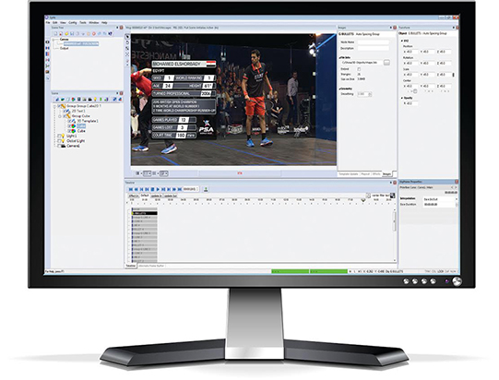Toggle the checkbox for 2D Text 1
The height and width of the screenshot is (380, 499).
[65, 111]
